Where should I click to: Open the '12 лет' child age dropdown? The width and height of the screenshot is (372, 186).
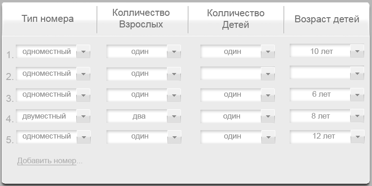coord(357,137)
